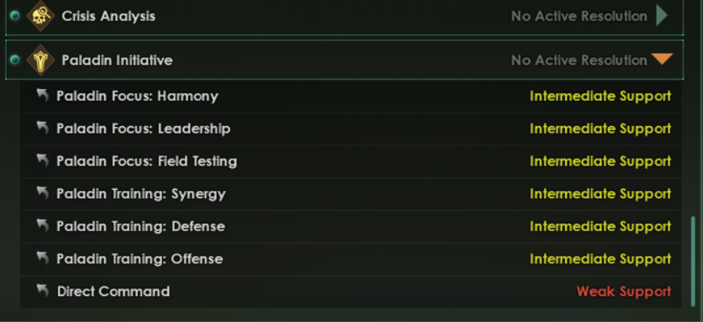Click the resolution list scrollbar thumb
703x322 pixels.
[x=694, y=261]
